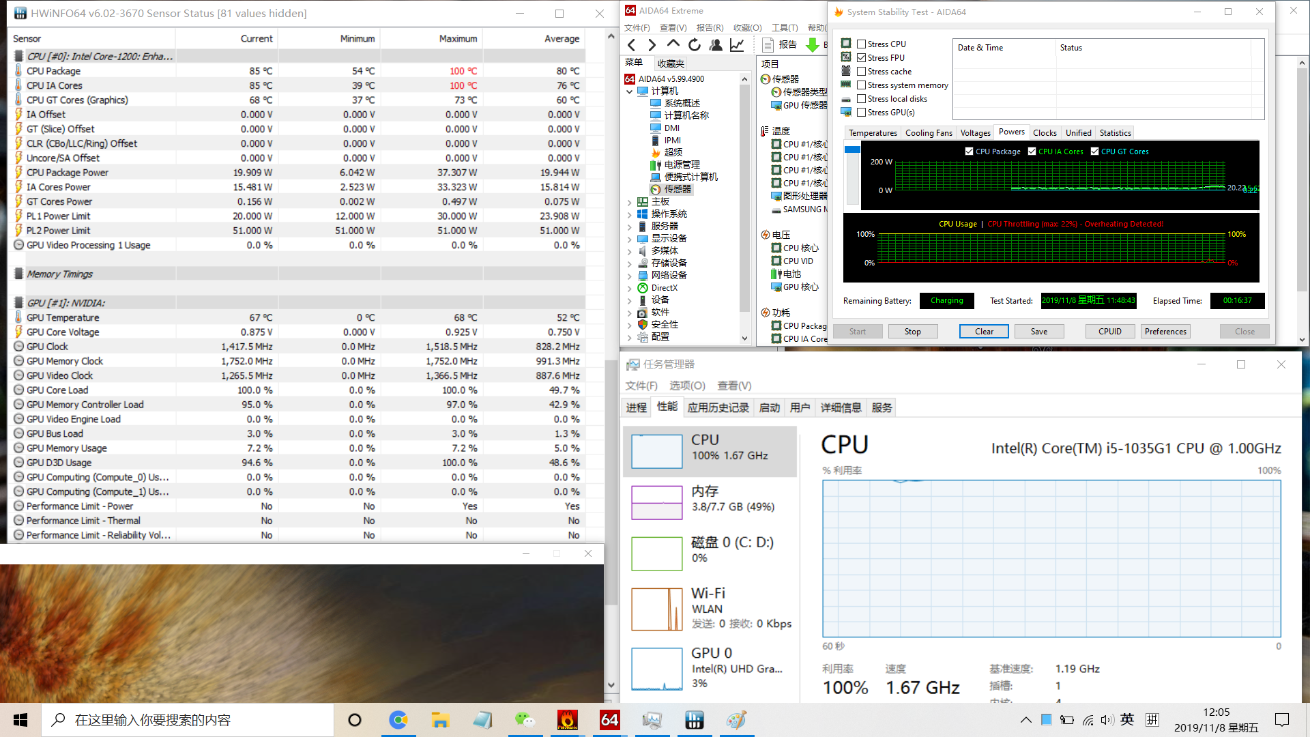1310x737 pixels.
Task: Open WeChat from the taskbar
Action: coord(525,720)
